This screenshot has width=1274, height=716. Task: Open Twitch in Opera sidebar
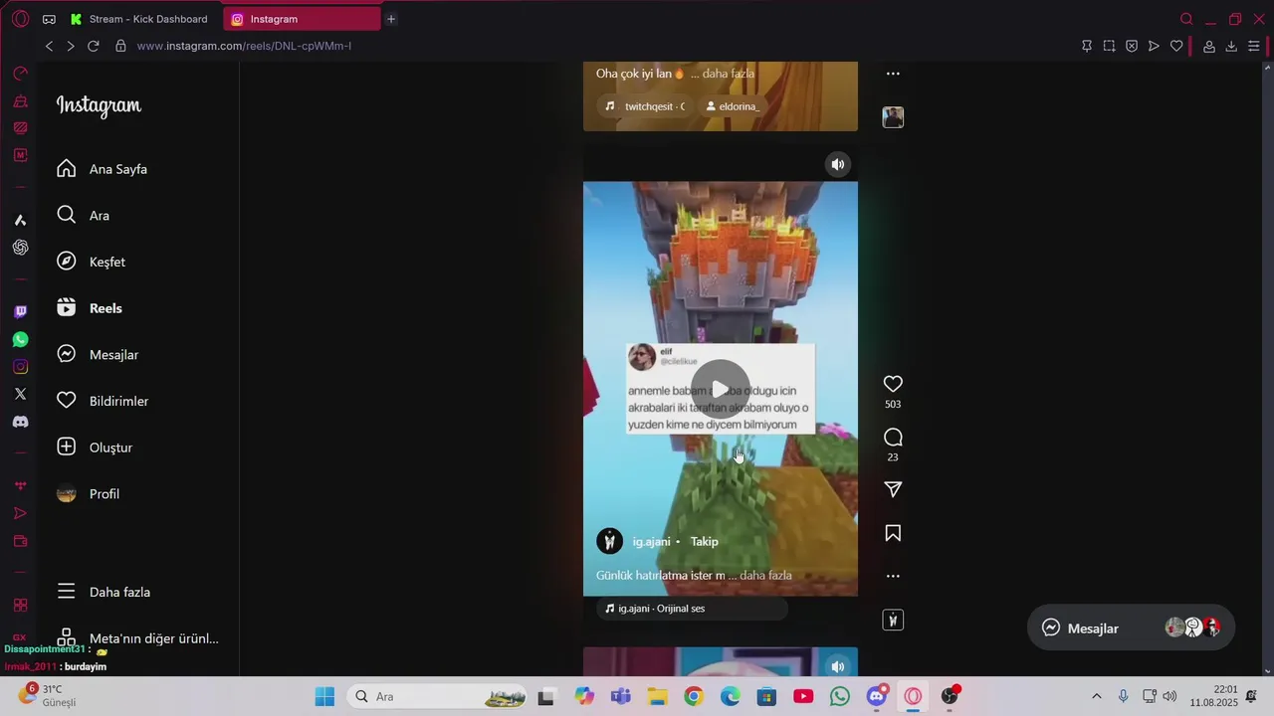pyautogui.click(x=20, y=311)
